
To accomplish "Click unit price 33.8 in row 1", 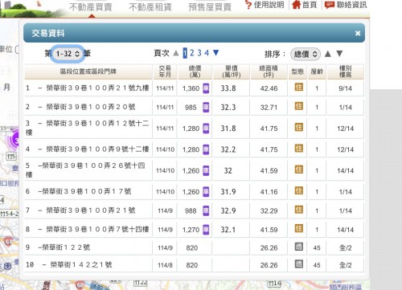I will (x=228, y=88).
